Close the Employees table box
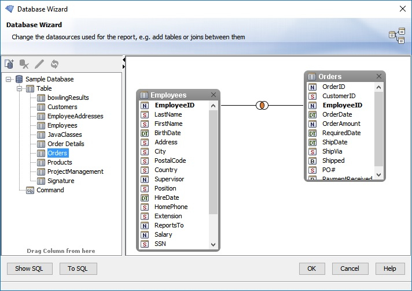This screenshot has width=412, height=291. [x=213, y=95]
